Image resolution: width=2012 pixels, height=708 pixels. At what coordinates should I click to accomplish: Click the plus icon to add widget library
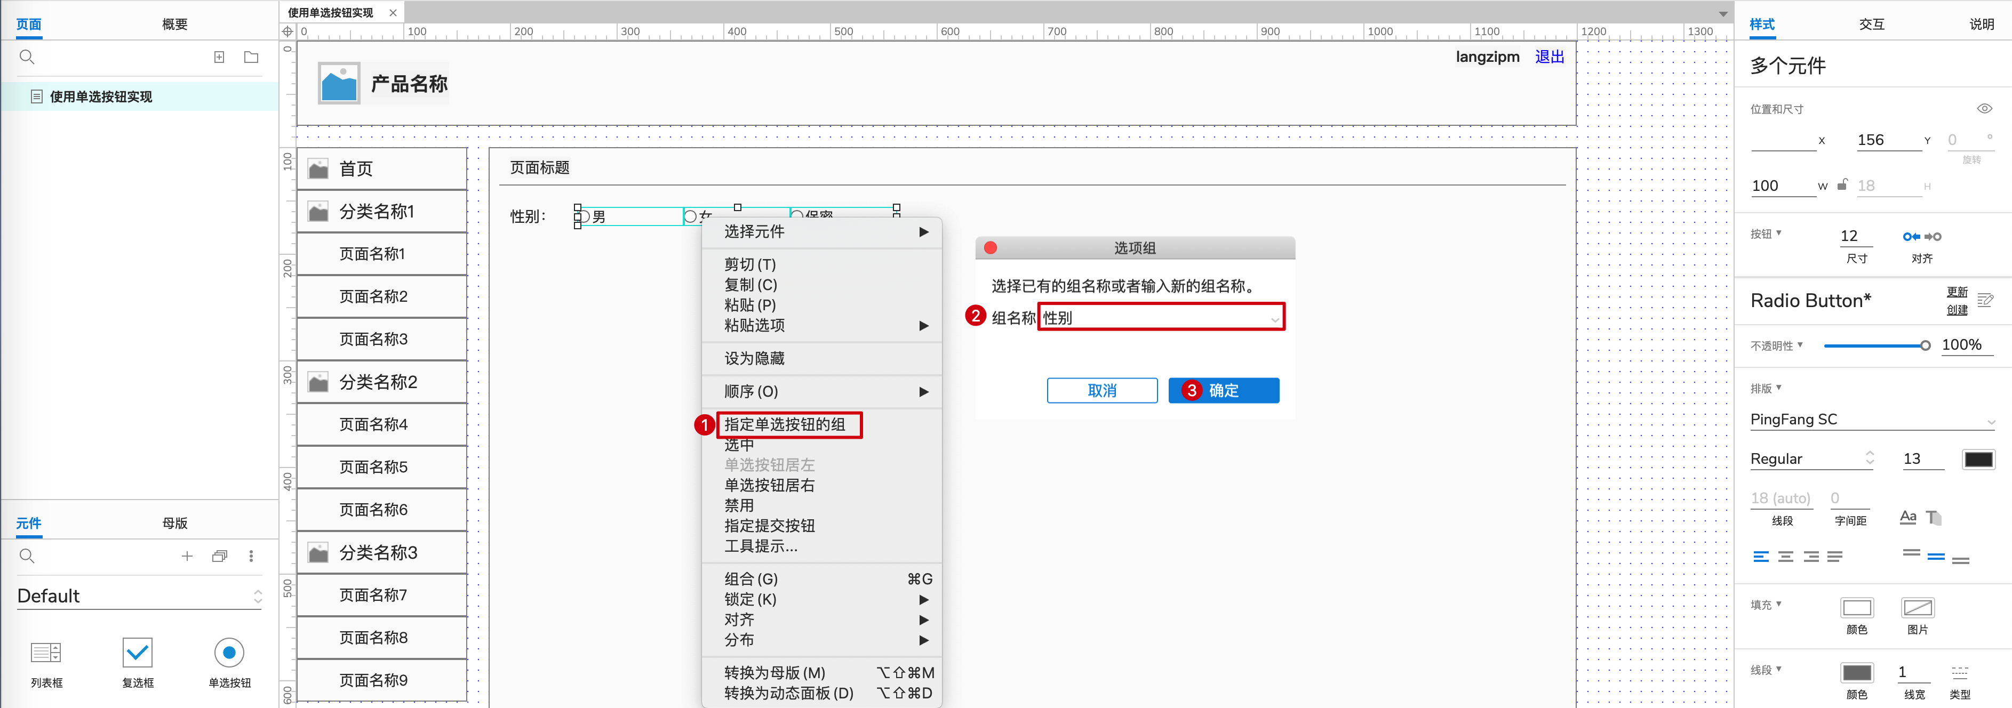[x=187, y=556]
